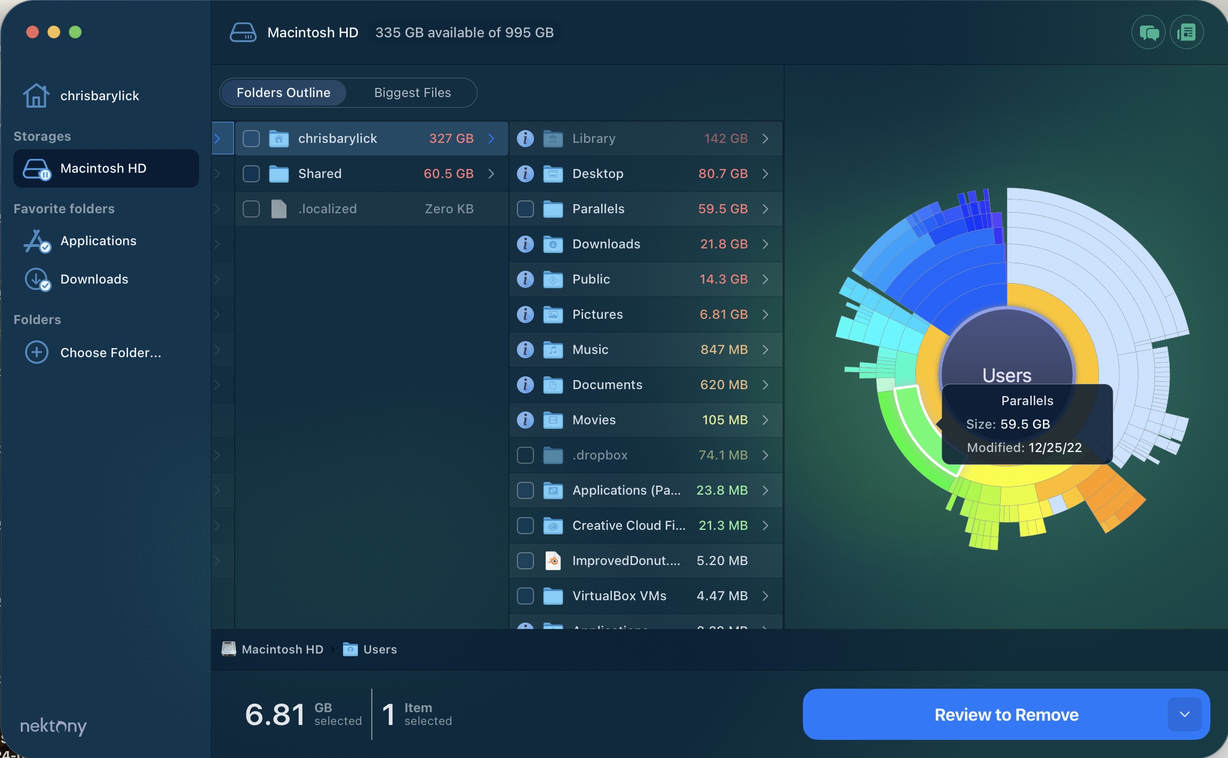Viewport: 1228px width, 758px height.
Task: Open the feedback chat icon
Action: (x=1148, y=32)
